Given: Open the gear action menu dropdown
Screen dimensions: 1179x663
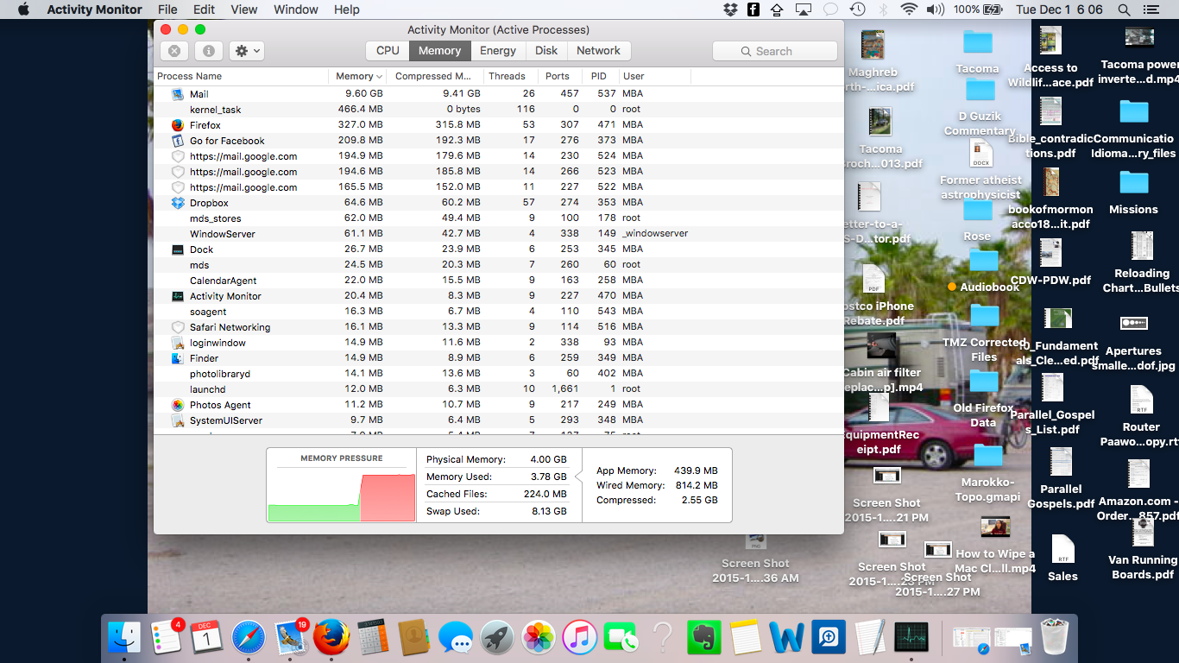Looking at the screenshot, I should pyautogui.click(x=247, y=51).
